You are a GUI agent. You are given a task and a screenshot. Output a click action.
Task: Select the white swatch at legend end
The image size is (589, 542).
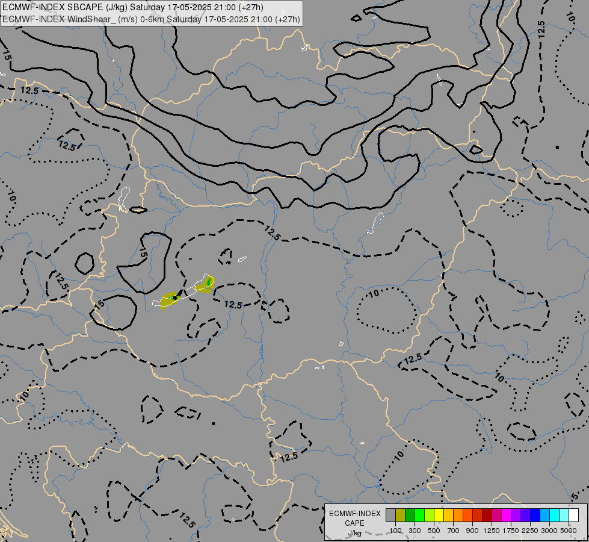pyautogui.click(x=574, y=516)
